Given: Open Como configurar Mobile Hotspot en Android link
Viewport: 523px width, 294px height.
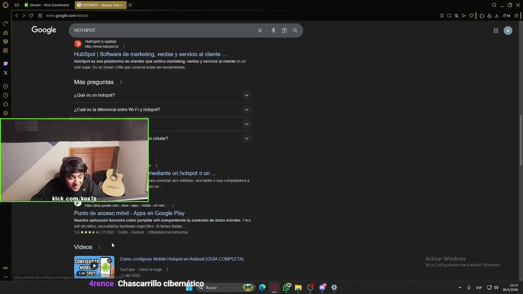Looking at the screenshot, I should coord(182,259).
